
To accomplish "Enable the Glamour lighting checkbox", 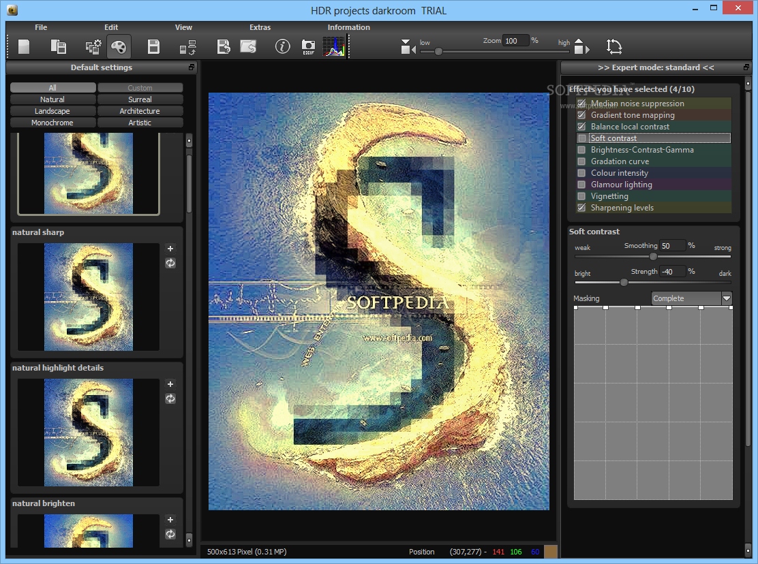I will 581,185.
